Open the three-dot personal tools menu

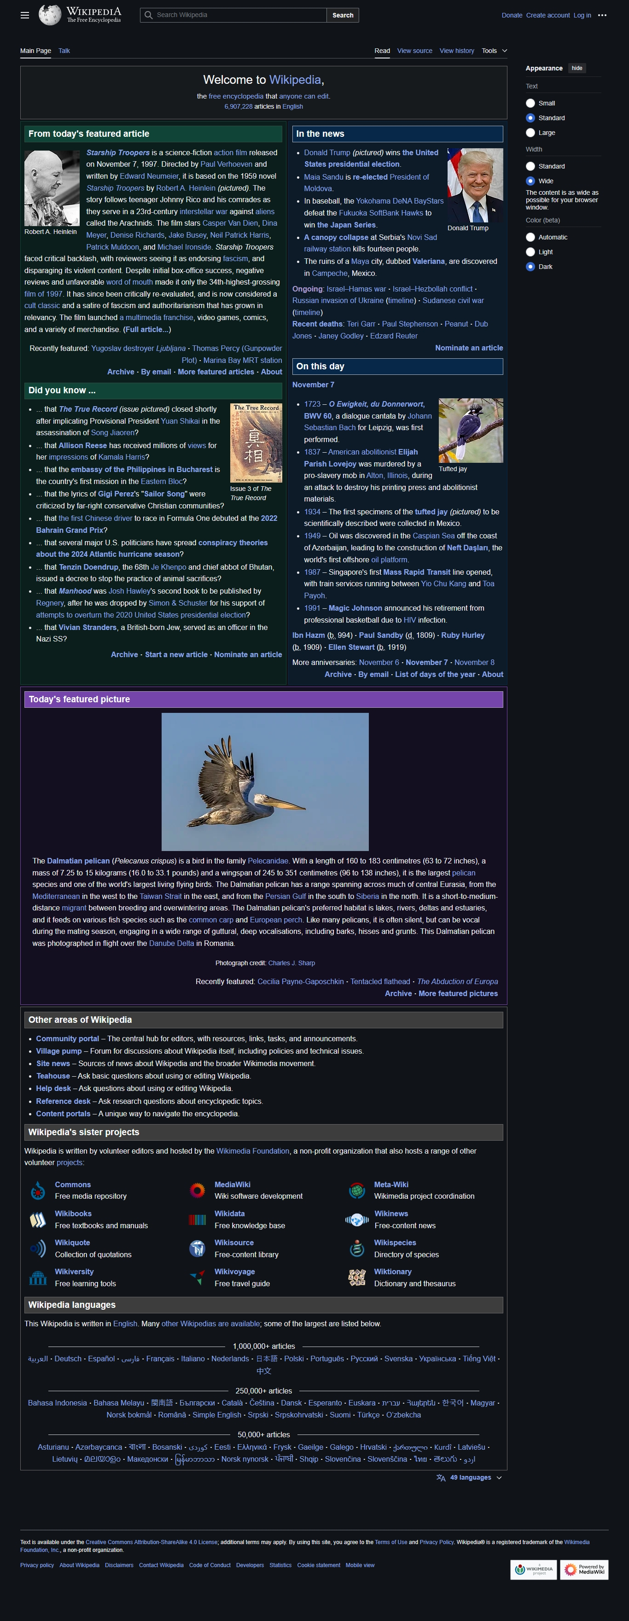click(602, 15)
